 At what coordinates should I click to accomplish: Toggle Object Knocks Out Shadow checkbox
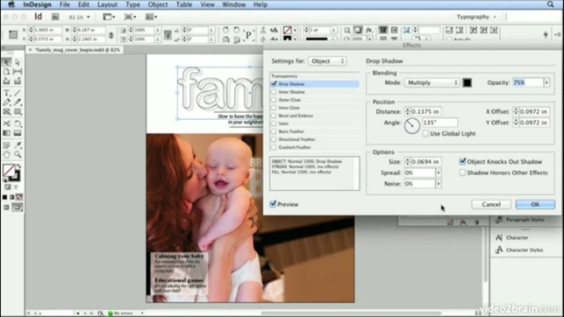tap(462, 161)
